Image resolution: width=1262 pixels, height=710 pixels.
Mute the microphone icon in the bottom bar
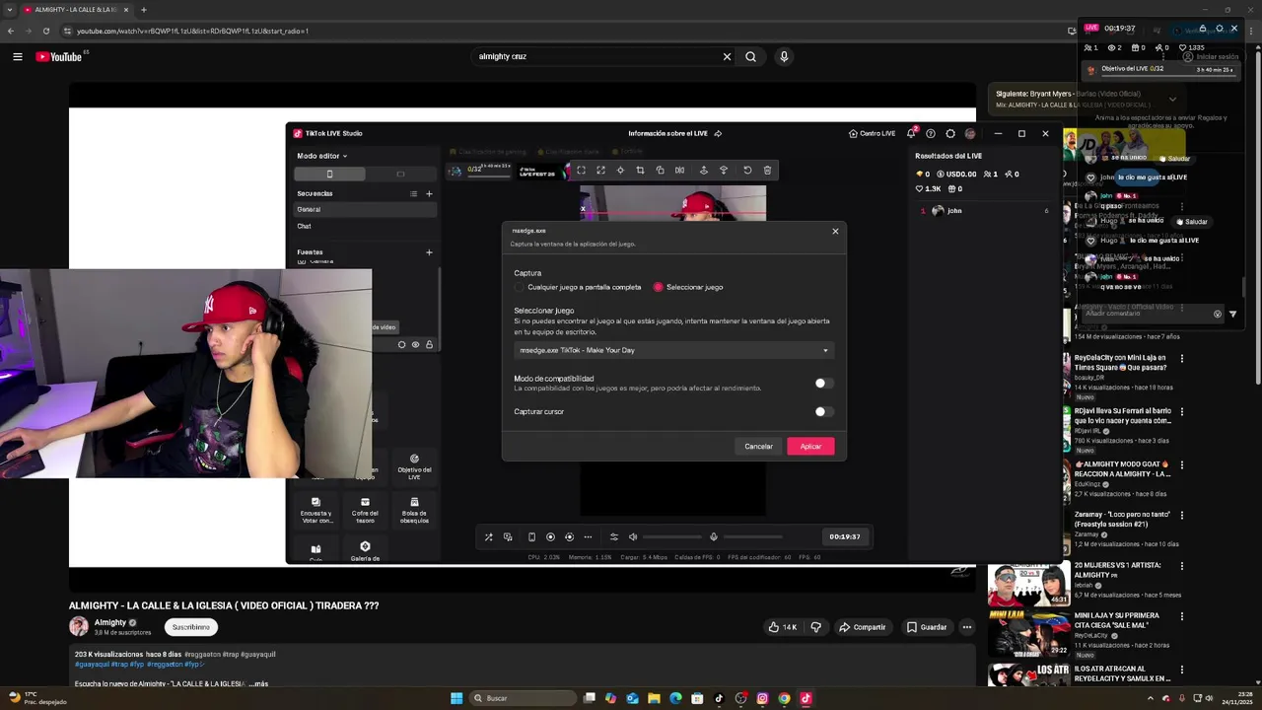[714, 536]
